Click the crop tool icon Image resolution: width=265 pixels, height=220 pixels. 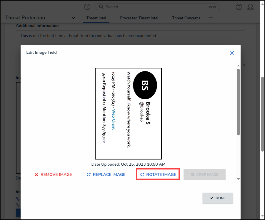pos(192,174)
